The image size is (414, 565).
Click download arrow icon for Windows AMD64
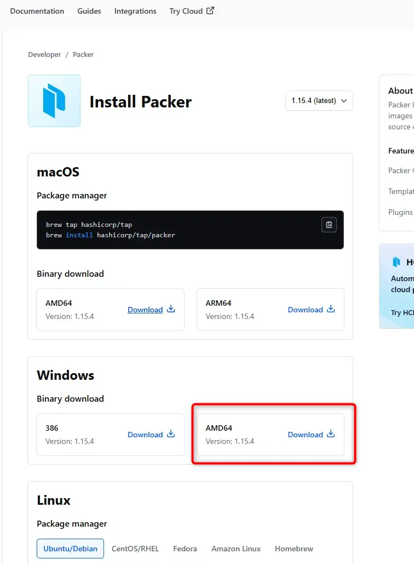[x=331, y=434]
